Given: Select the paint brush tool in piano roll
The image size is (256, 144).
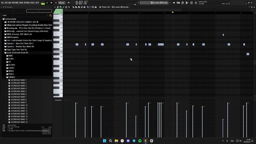Looking at the screenshot, I should coord(76,7).
